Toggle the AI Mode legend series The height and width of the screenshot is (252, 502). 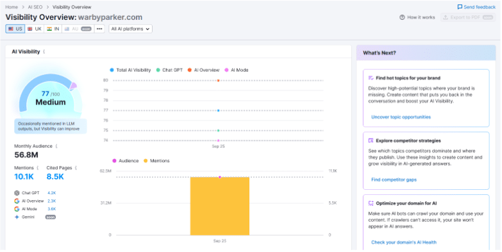tap(237, 70)
